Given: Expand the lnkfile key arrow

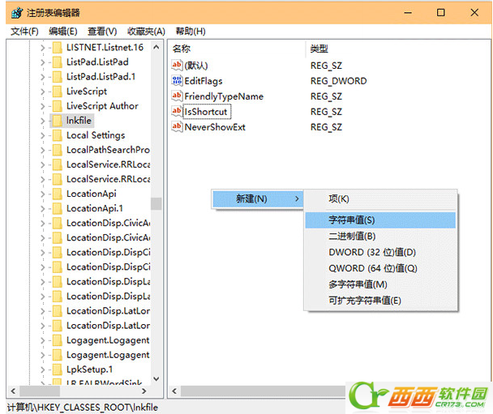Looking at the screenshot, I should 43,121.
